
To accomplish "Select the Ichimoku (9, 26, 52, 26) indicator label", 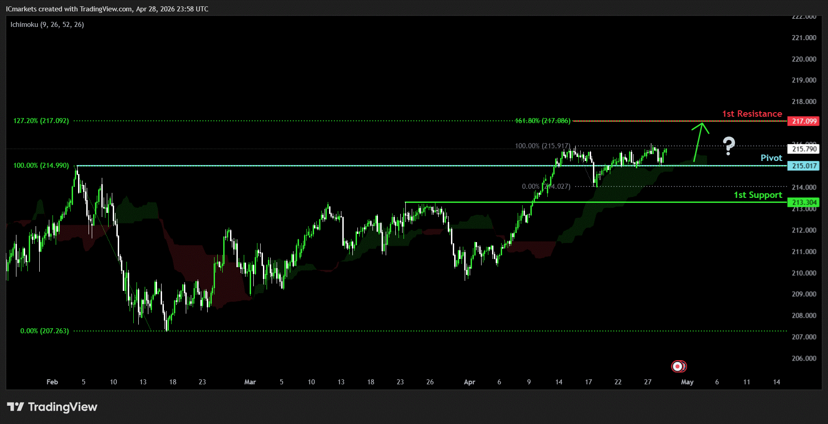I will pyautogui.click(x=47, y=25).
